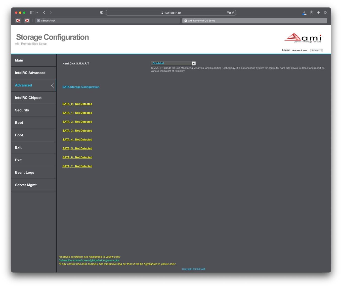342x287 pixels.
Task: Open SATA Storage Configuration link
Action: 81,87
